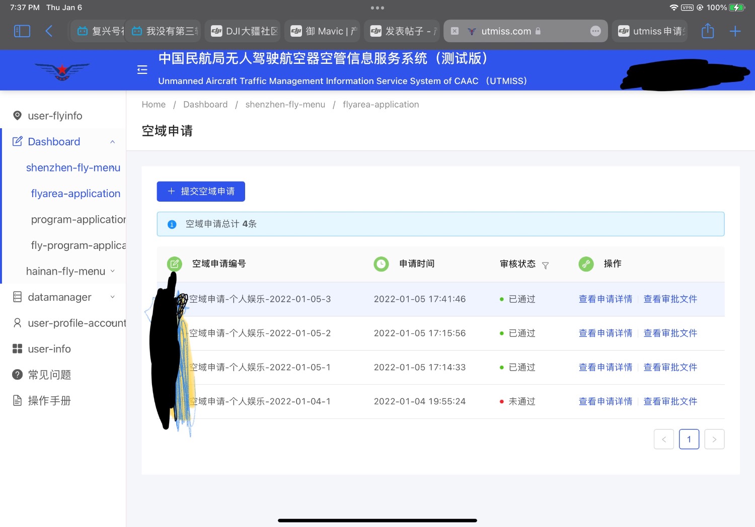Click the user-info grid icon
Screen dimensions: 755x527
click(x=17, y=348)
